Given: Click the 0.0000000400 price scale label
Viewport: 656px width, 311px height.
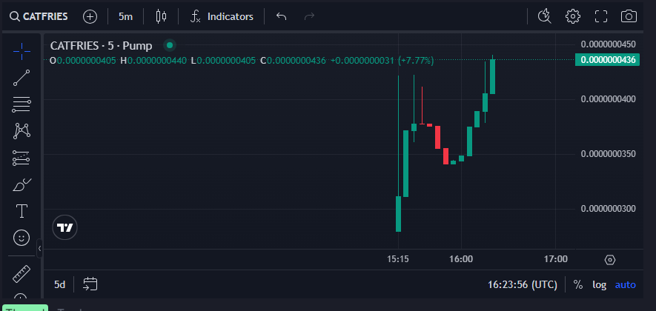Looking at the screenshot, I should pos(608,99).
